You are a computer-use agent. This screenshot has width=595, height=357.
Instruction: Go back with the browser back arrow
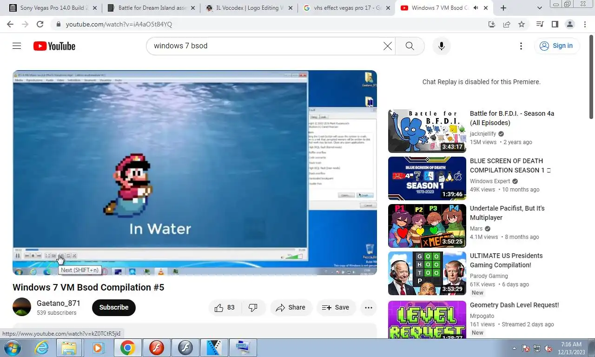(x=10, y=24)
